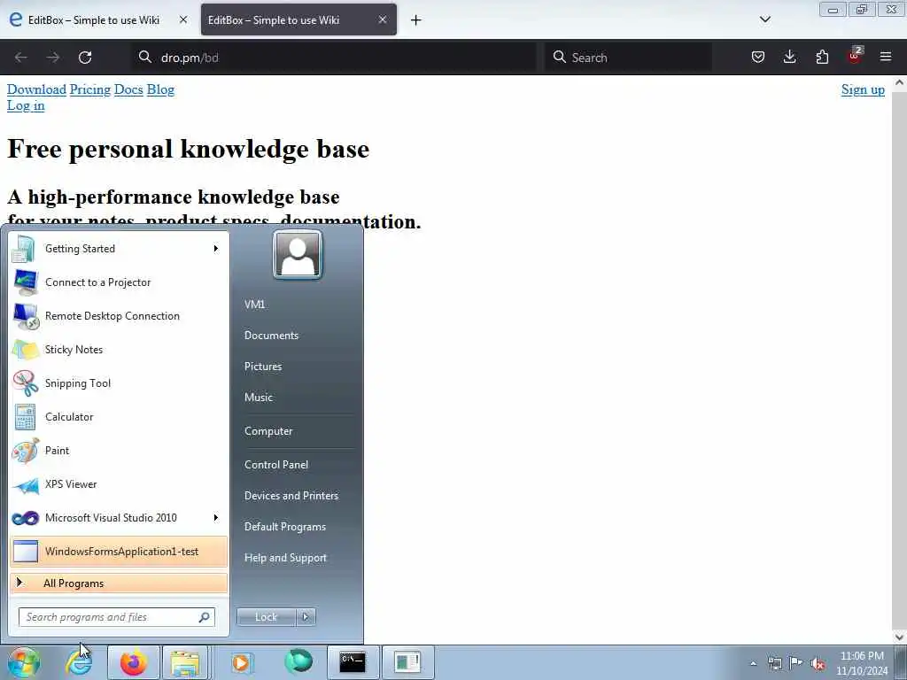Image resolution: width=907 pixels, height=680 pixels.
Task: Open the taskbar clock showing 11:06 PM
Action: coord(862,663)
